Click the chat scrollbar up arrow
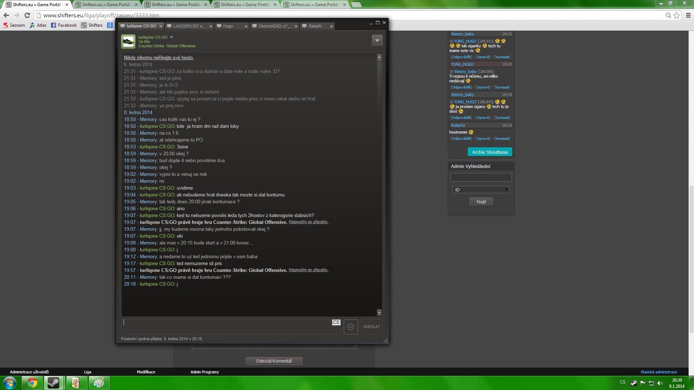This screenshot has width=694, height=390. point(379,57)
